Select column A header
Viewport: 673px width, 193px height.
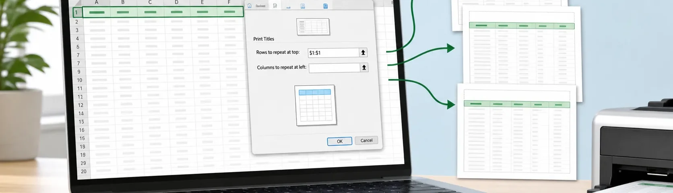97,2
